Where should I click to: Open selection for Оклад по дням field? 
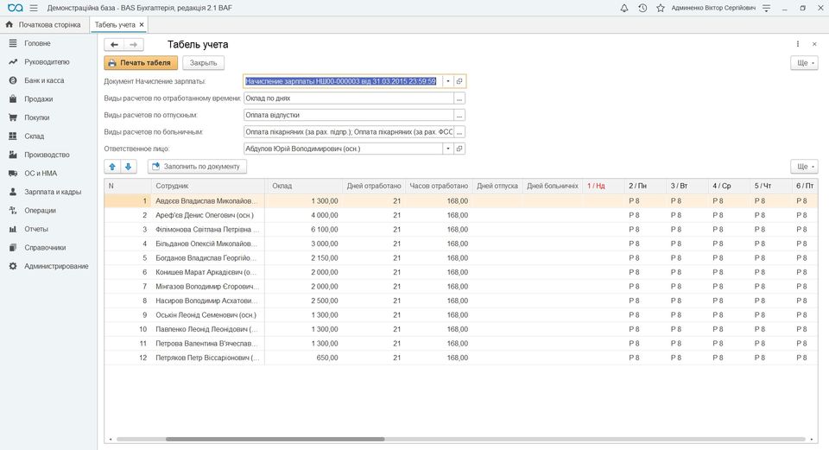[459, 98]
